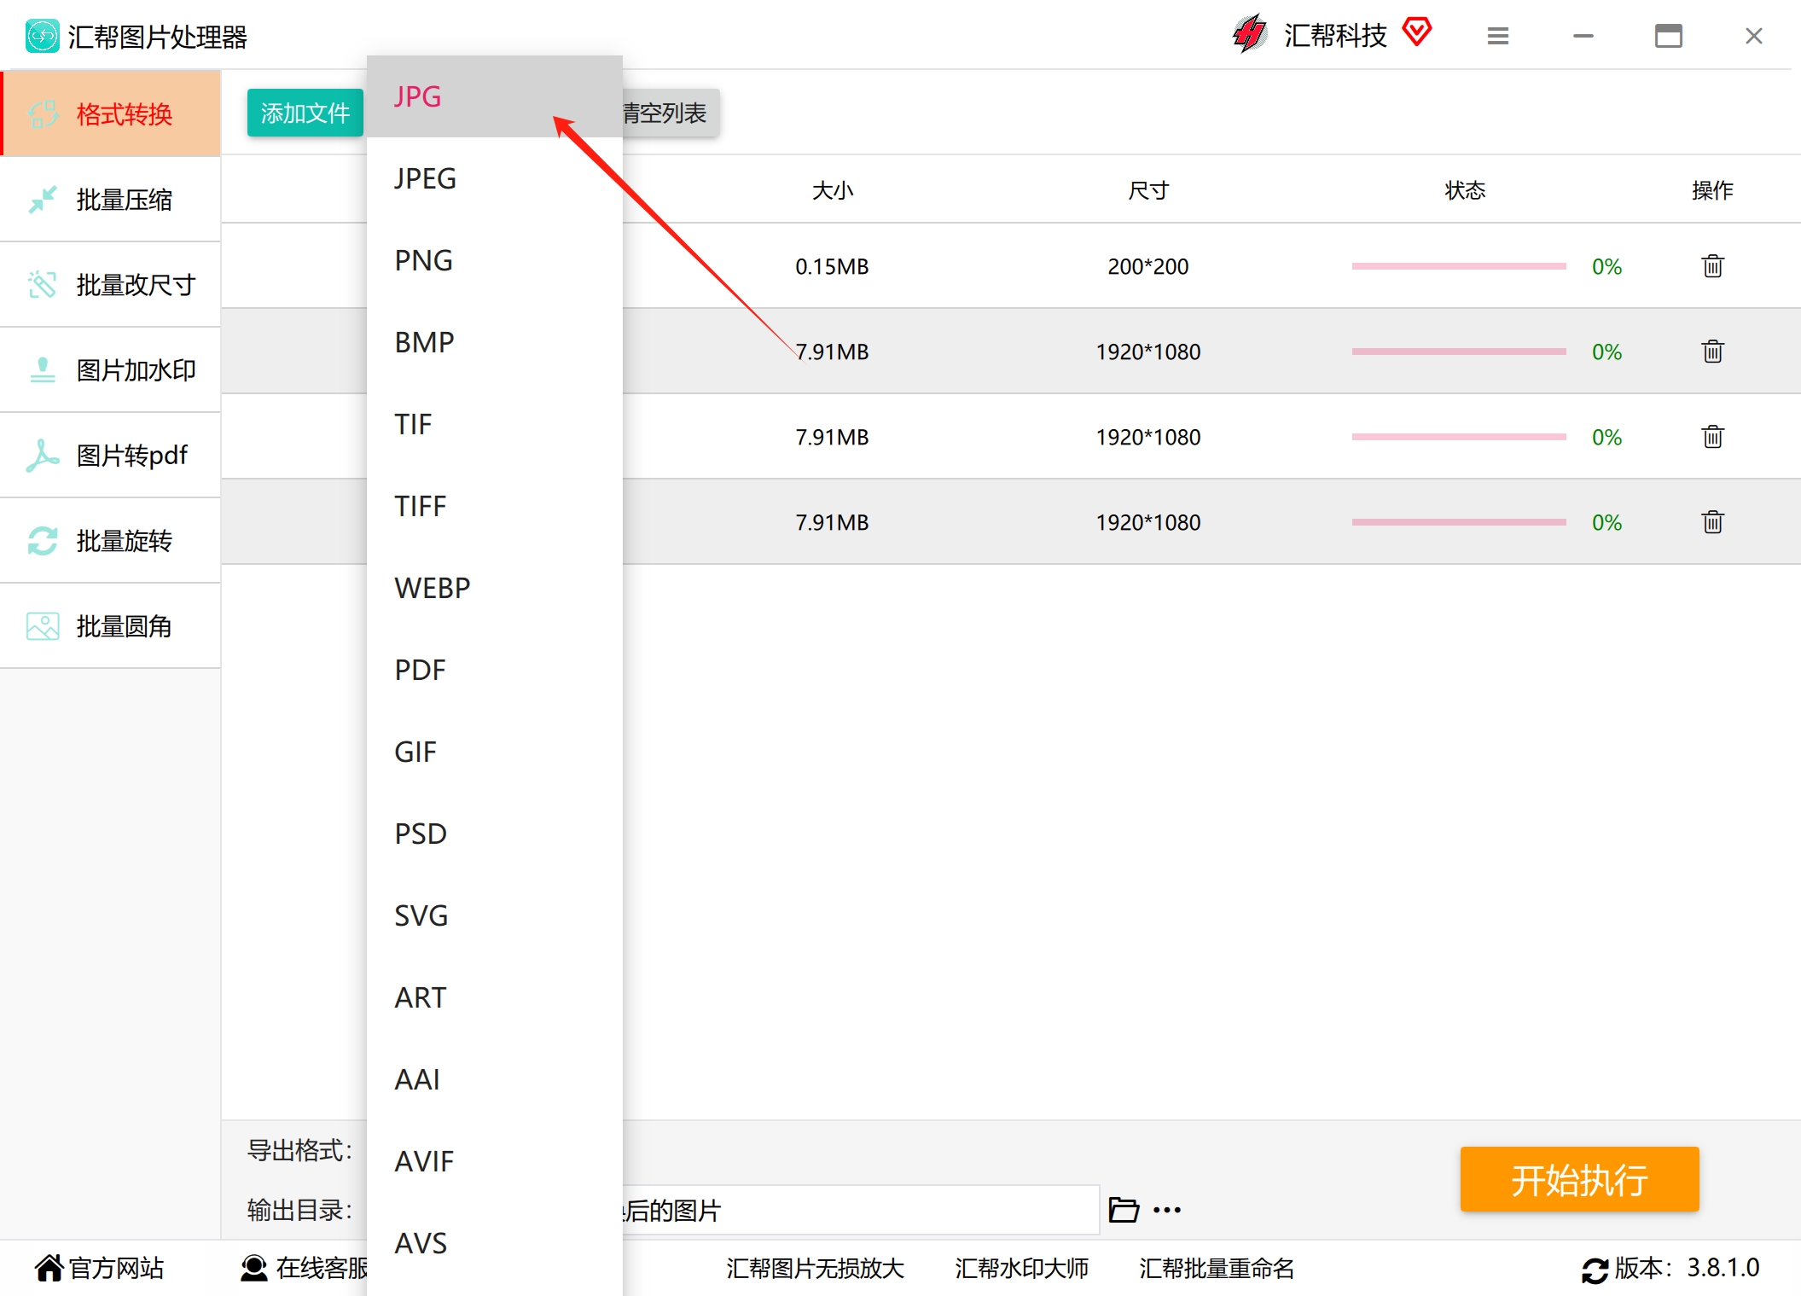Pick PSD from the list

click(495, 834)
